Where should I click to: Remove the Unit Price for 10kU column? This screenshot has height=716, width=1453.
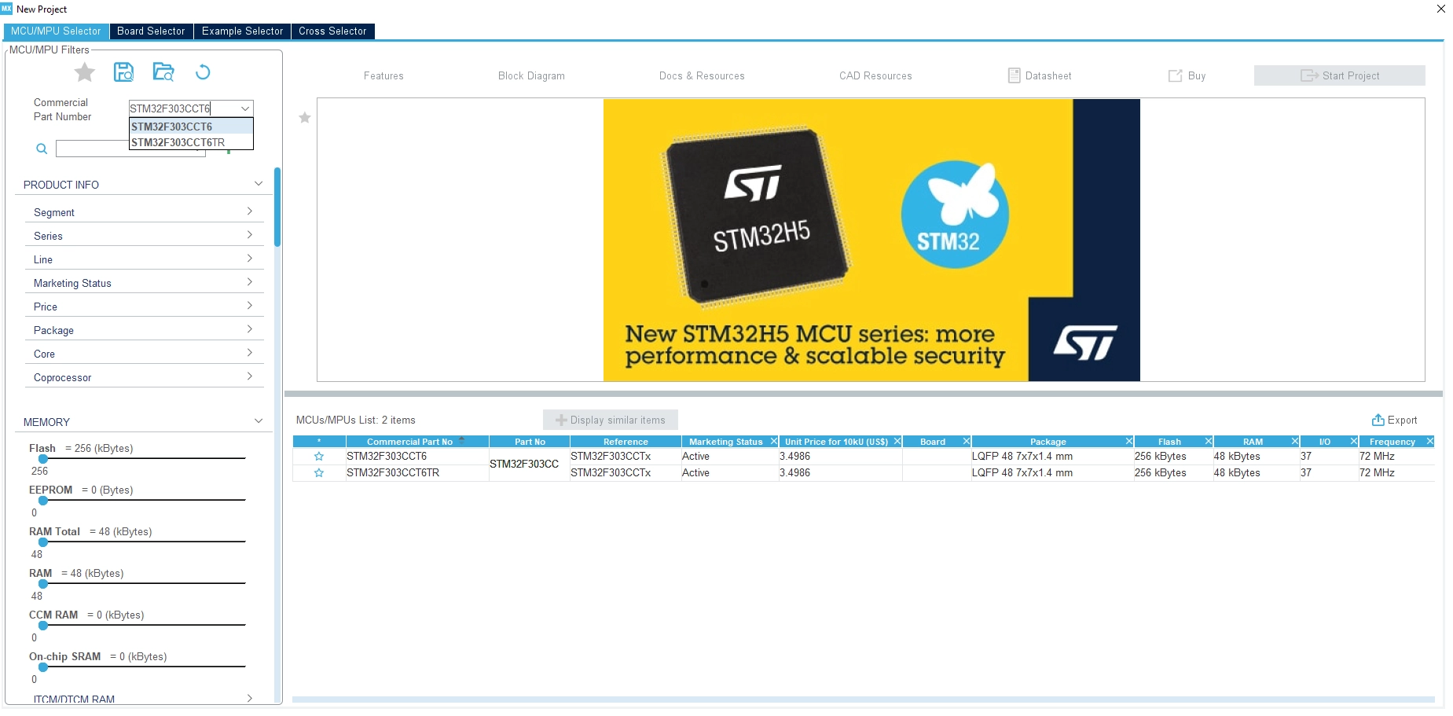[x=897, y=442]
